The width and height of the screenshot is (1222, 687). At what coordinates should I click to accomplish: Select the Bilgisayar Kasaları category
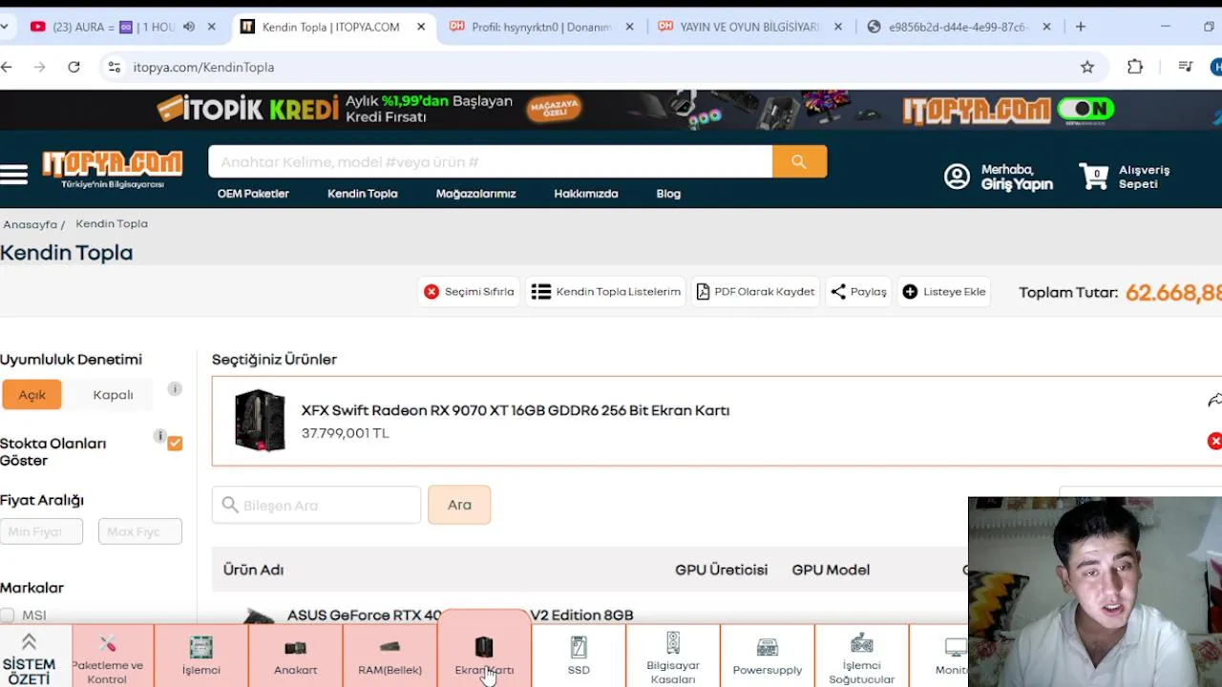tap(673, 656)
